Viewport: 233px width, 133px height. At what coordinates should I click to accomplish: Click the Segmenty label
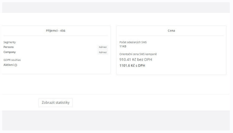coord(10,42)
